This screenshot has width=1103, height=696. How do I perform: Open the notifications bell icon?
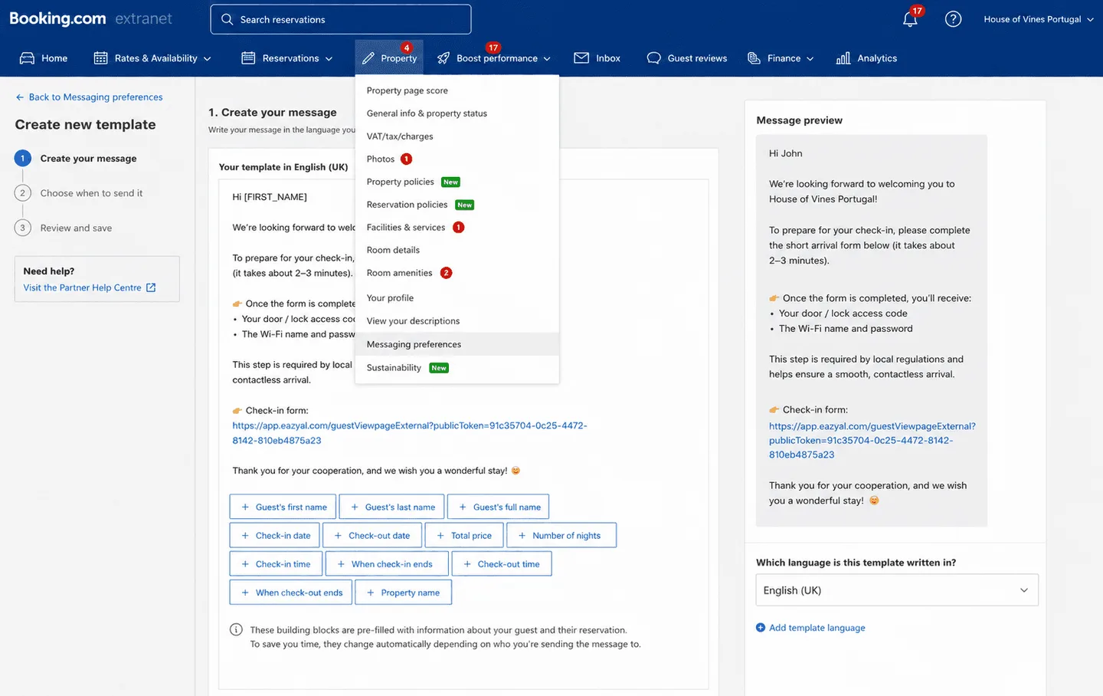(x=910, y=19)
